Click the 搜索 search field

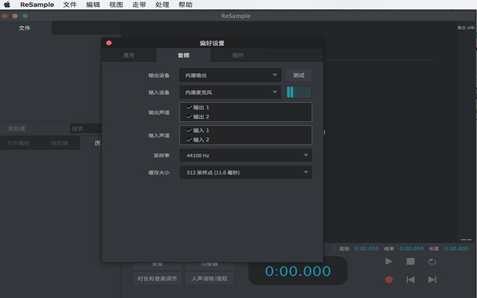(86, 129)
